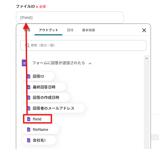Click the Google Forms icon beside フォームに回答が送信されたら
This screenshot has height=149, width=159.
(24, 63)
